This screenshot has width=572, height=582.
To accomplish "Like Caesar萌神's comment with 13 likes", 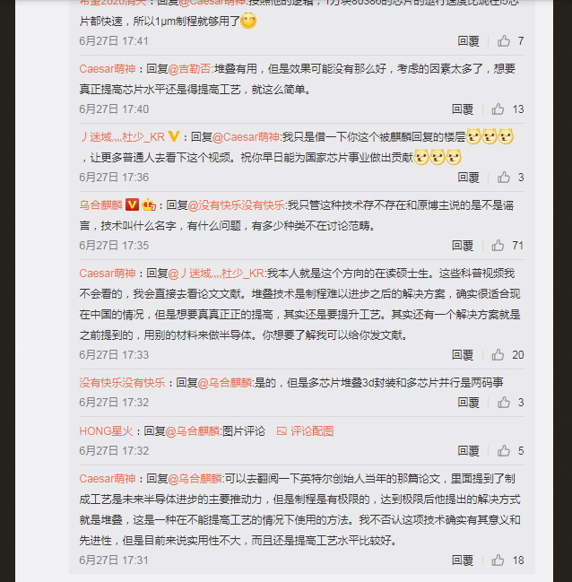I will click(498, 109).
